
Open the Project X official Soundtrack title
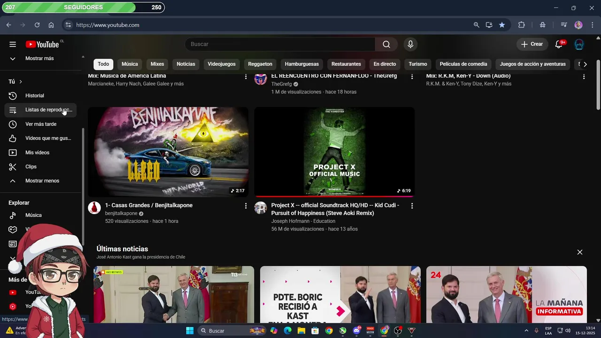pyautogui.click(x=335, y=209)
